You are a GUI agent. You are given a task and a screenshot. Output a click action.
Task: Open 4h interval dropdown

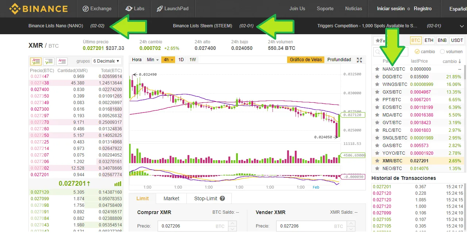(x=168, y=60)
